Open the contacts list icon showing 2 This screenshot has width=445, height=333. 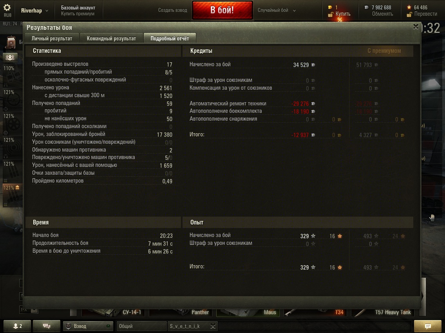click(18, 326)
